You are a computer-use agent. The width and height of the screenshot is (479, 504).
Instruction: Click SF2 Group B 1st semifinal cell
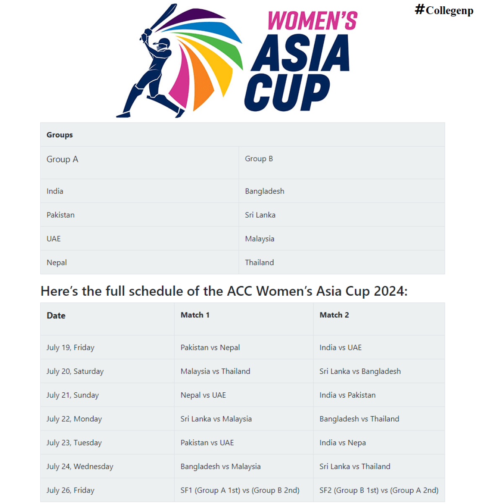[x=379, y=490]
